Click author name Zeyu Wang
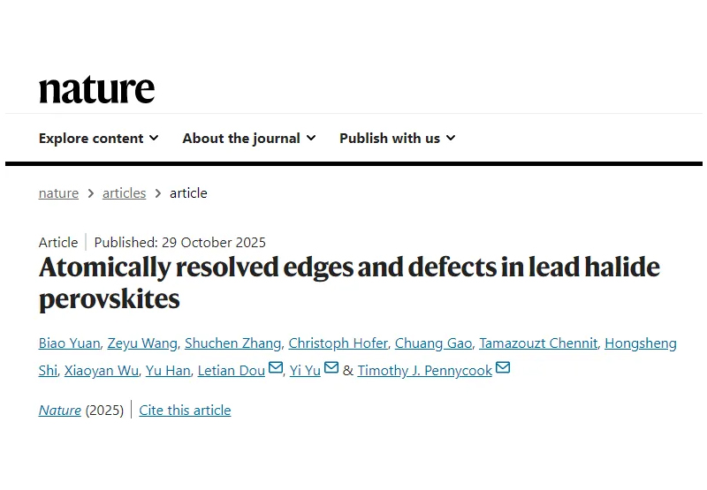Viewport: 707px width, 490px height. coord(144,343)
